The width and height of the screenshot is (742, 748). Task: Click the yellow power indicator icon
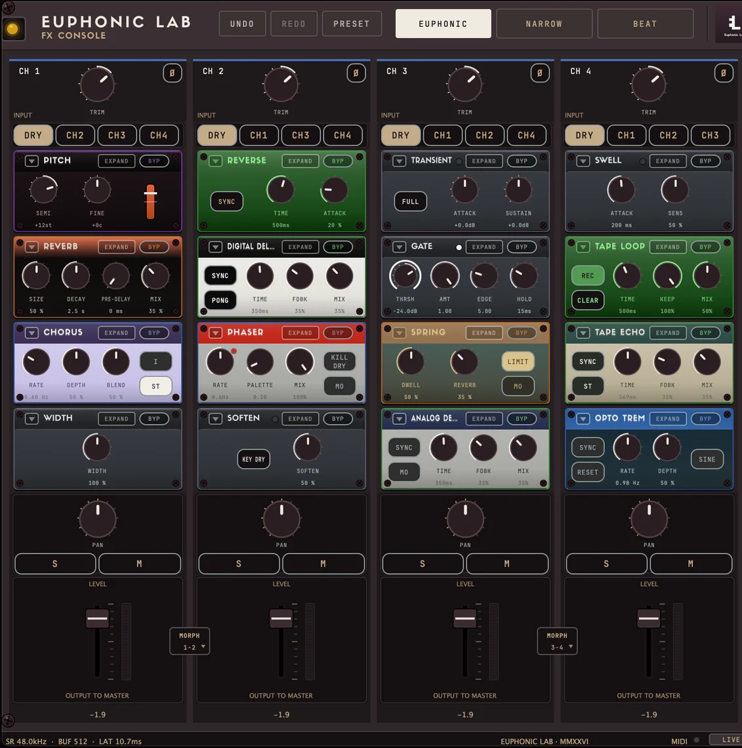(12, 29)
